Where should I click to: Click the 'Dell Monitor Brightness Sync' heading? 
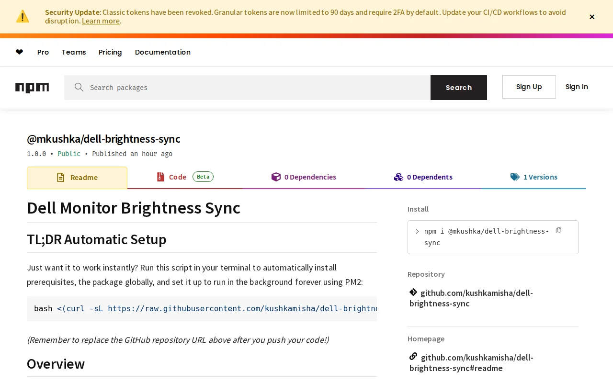(x=134, y=208)
